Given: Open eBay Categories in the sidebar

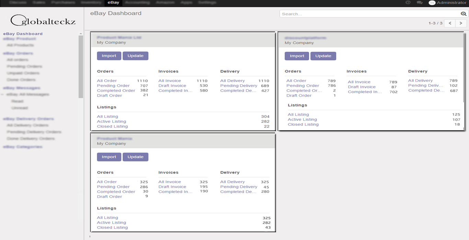Looking at the screenshot, I should (23, 147).
